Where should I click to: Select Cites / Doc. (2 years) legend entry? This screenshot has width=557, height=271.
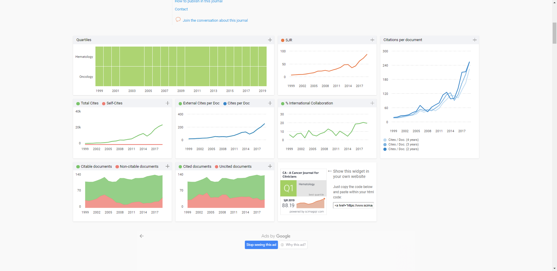pos(401,149)
